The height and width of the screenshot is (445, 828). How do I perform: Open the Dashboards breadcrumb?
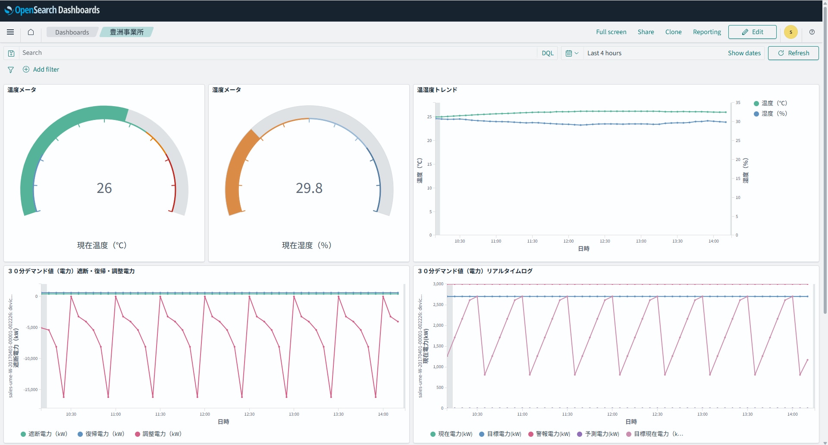point(72,32)
